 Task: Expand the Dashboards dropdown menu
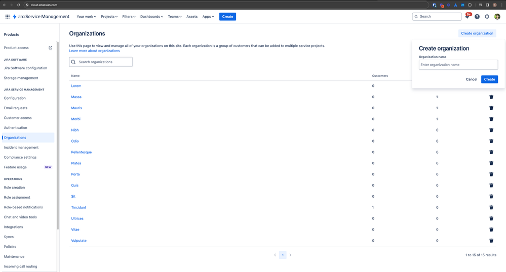151,17
